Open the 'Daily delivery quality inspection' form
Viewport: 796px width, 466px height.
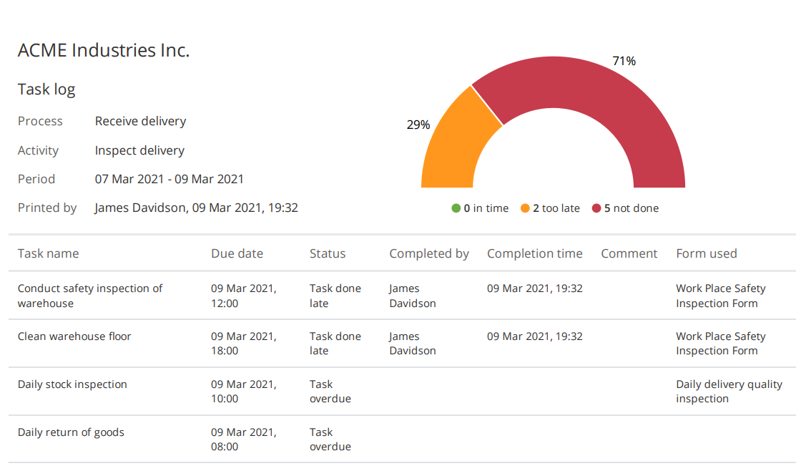point(729,392)
